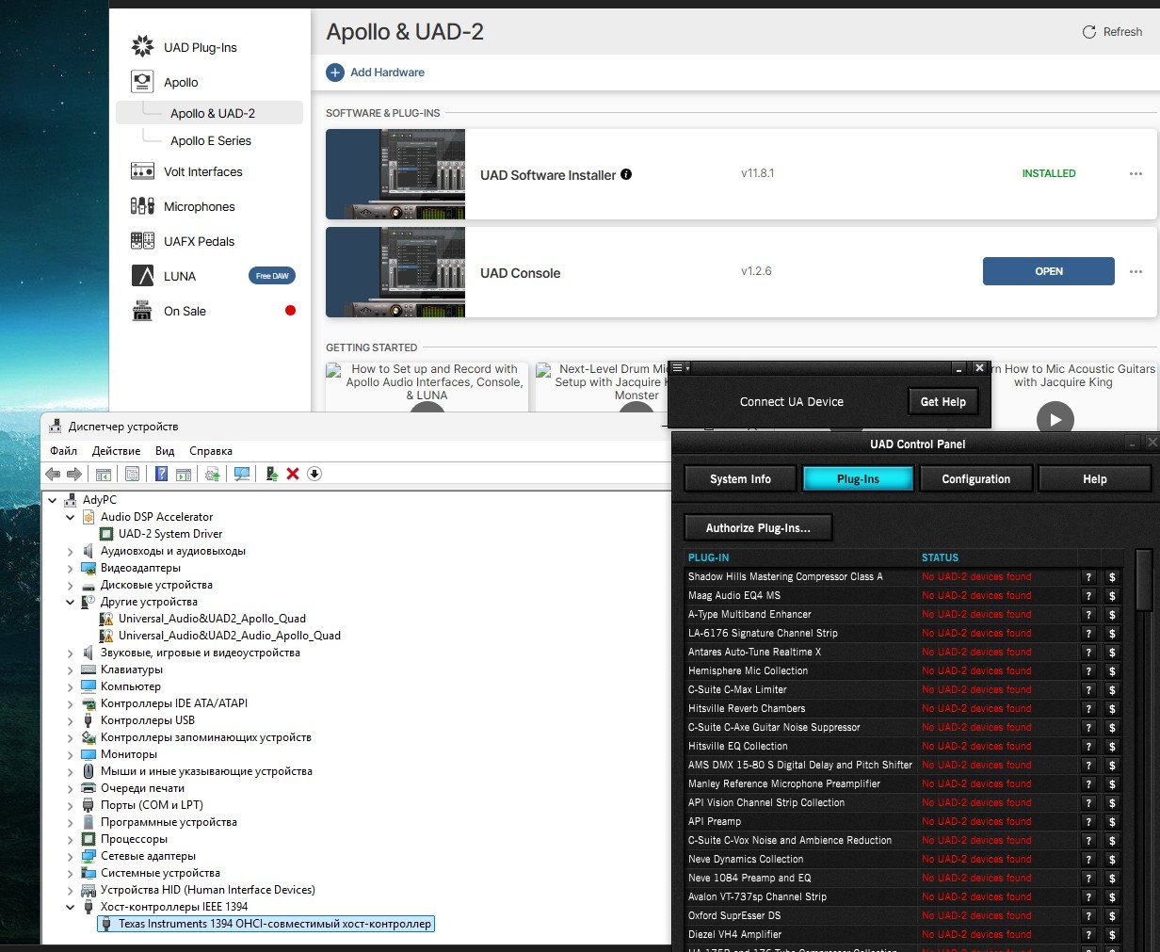Screen dimensions: 1160x952
Task: Click the gear-with-green-arrow toolbar icon
Action: click(212, 474)
